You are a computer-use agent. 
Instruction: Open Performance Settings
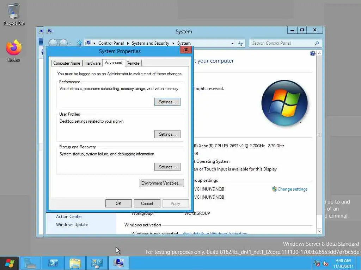167,102
